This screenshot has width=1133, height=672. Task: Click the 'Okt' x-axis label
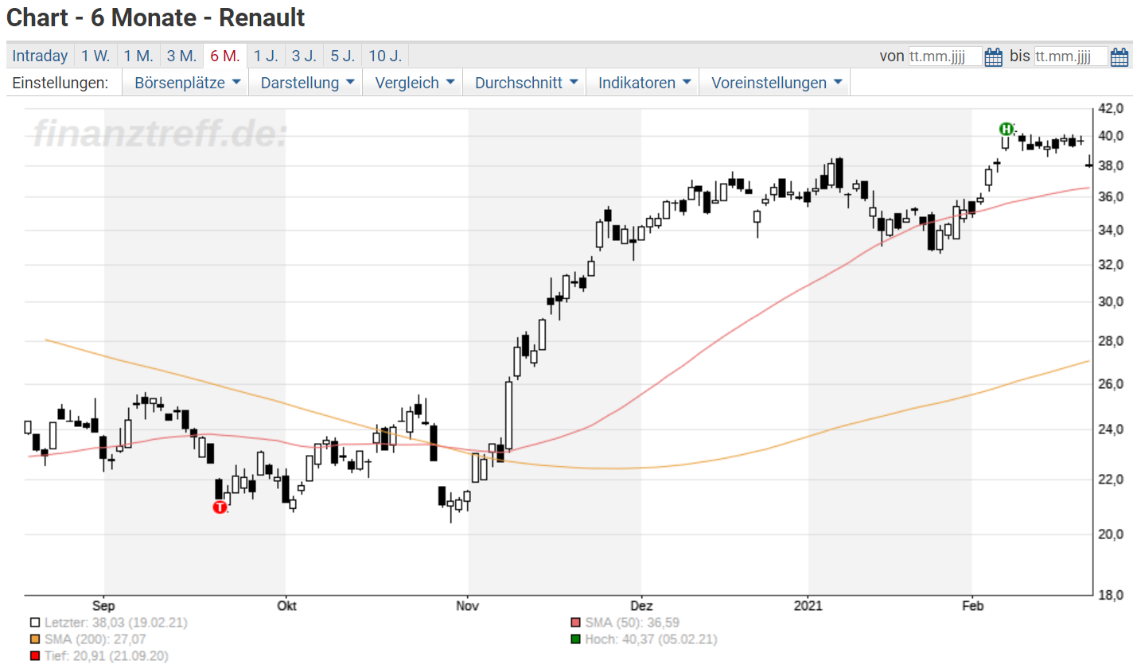[x=286, y=606]
